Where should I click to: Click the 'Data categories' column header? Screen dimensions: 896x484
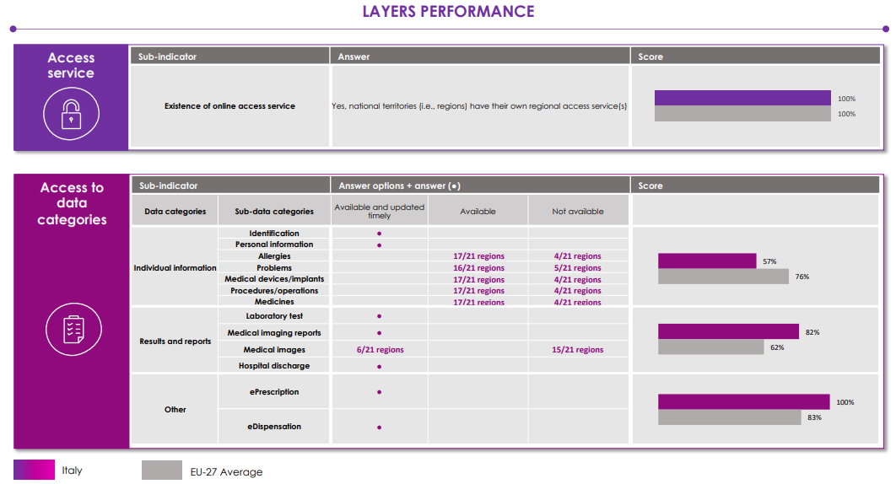tap(175, 211)
